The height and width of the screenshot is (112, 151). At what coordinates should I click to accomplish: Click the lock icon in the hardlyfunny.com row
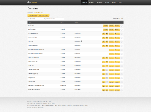104,46
